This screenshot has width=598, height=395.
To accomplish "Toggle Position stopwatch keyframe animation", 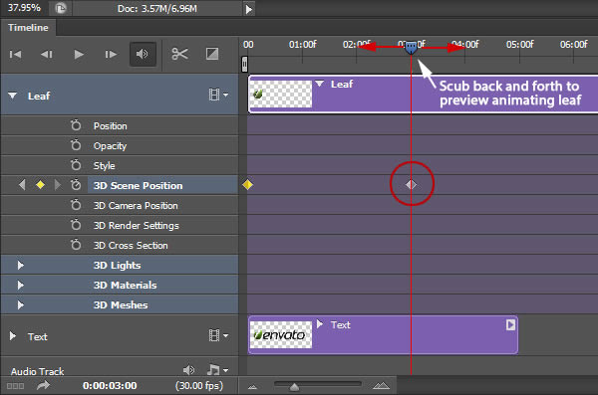I will [76, 125].
